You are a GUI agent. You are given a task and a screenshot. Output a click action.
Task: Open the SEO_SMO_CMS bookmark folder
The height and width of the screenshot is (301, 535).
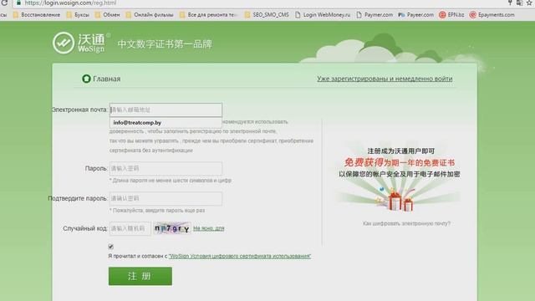click(x=267, y=15)
